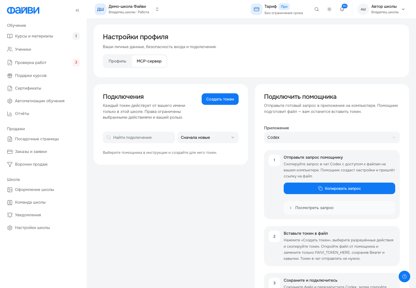416x288 pixels.
Task: Click the chart icon for Отчёты
Action: click(10, 113)
